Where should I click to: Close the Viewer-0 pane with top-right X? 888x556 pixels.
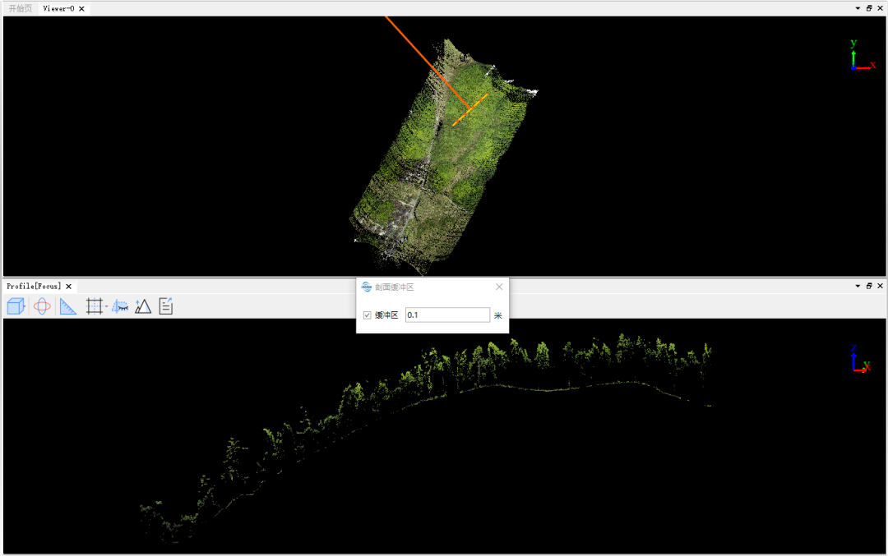click(880, 8)
